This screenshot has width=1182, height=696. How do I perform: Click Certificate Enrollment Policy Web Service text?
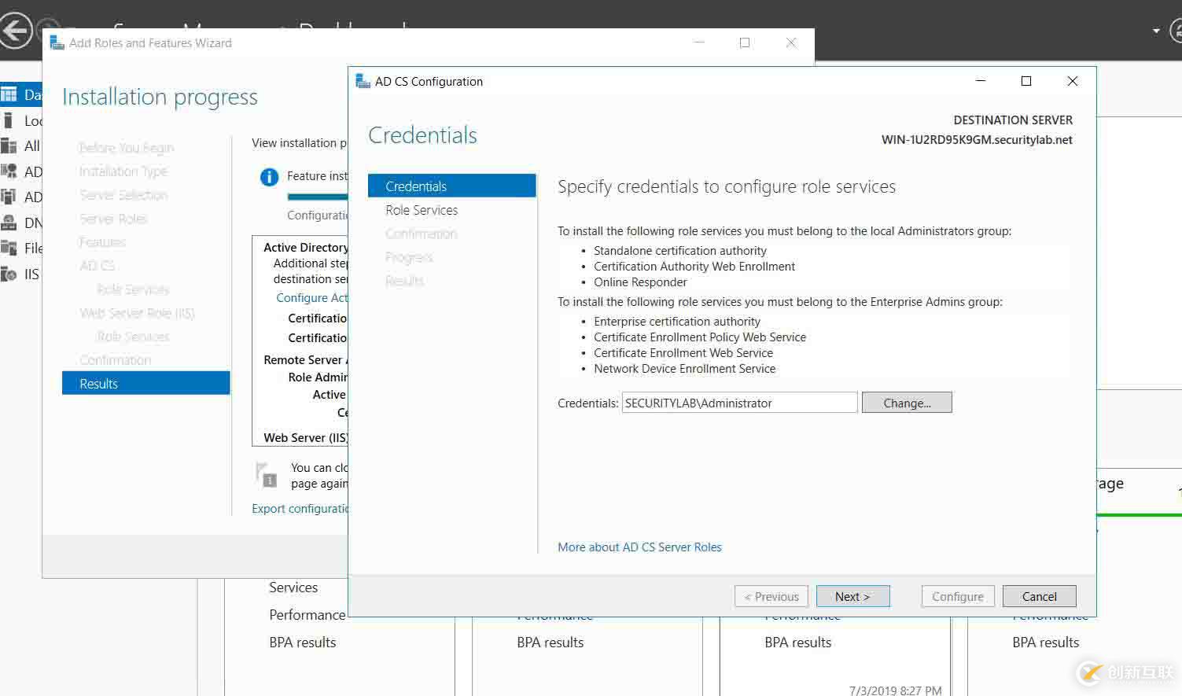click(700, 337)
